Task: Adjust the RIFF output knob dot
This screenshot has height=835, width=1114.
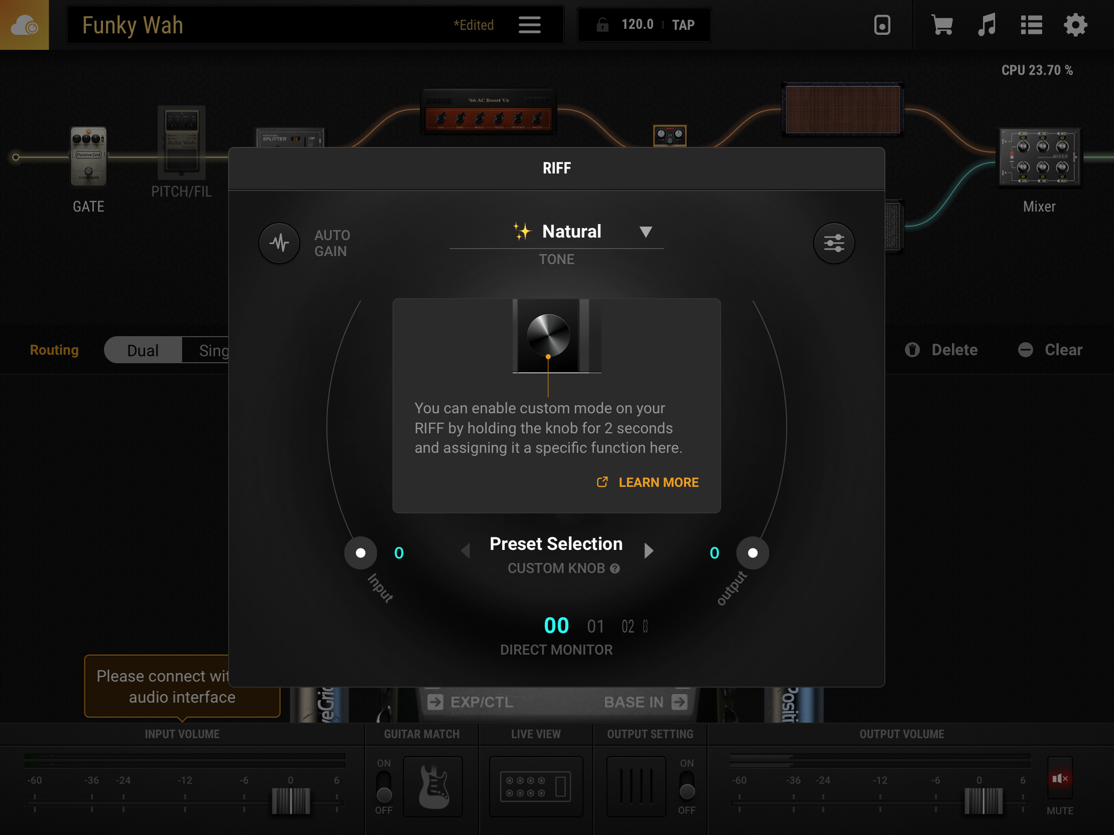Action: click(753, 553)
